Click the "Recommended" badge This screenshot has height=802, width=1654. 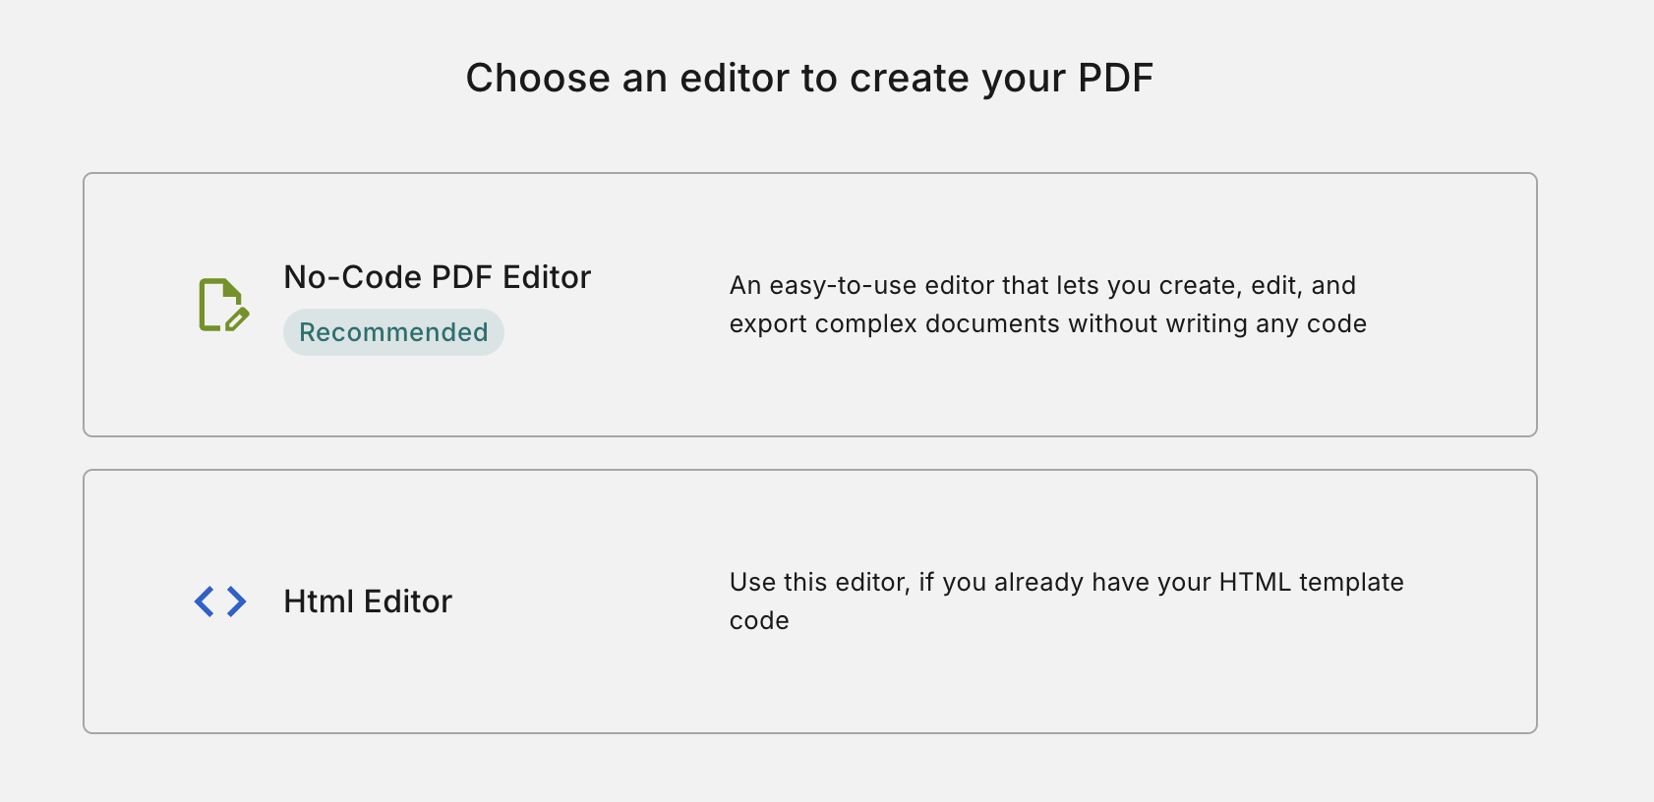point(393,332)
